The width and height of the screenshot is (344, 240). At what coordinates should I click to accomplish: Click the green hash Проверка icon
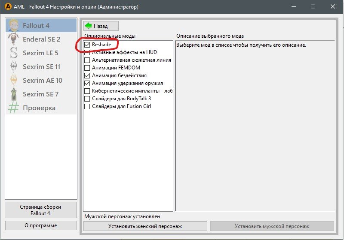click(x=14, y=108)
